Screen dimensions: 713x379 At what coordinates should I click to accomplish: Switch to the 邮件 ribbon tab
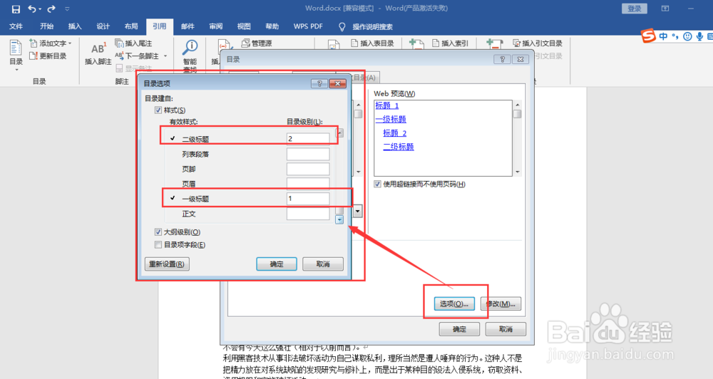pos(188,26)
